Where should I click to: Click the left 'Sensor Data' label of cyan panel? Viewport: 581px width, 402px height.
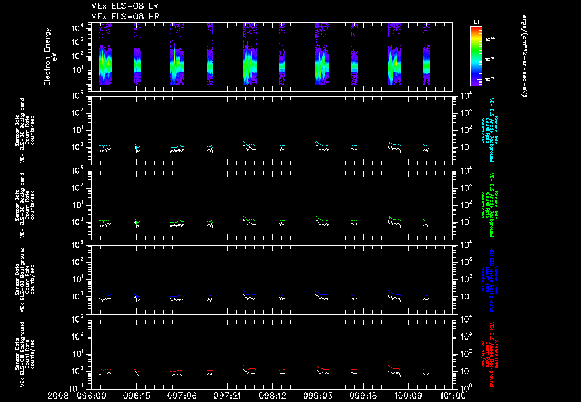(18, 130)
